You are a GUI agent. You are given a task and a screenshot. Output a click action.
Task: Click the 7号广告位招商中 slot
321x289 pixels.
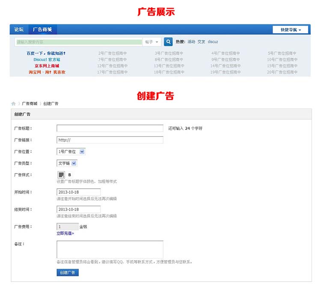(113, 60)
